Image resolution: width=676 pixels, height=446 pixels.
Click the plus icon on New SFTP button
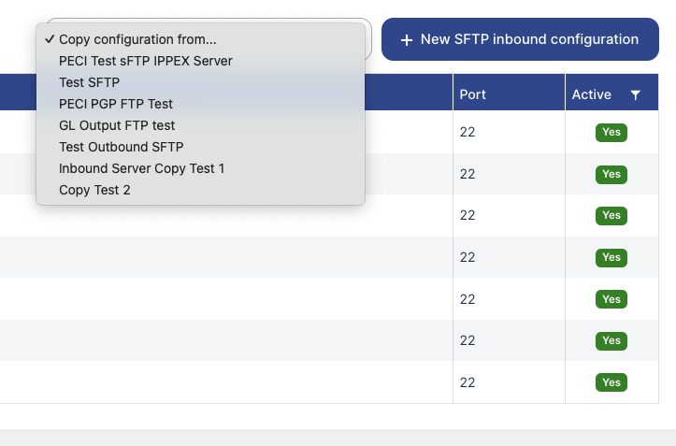pyautogui.click(x=406, y=40)
